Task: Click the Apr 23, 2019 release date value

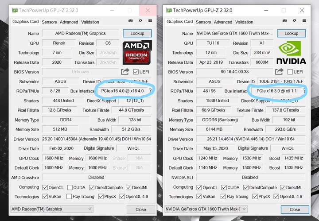Action: (211, 62)
